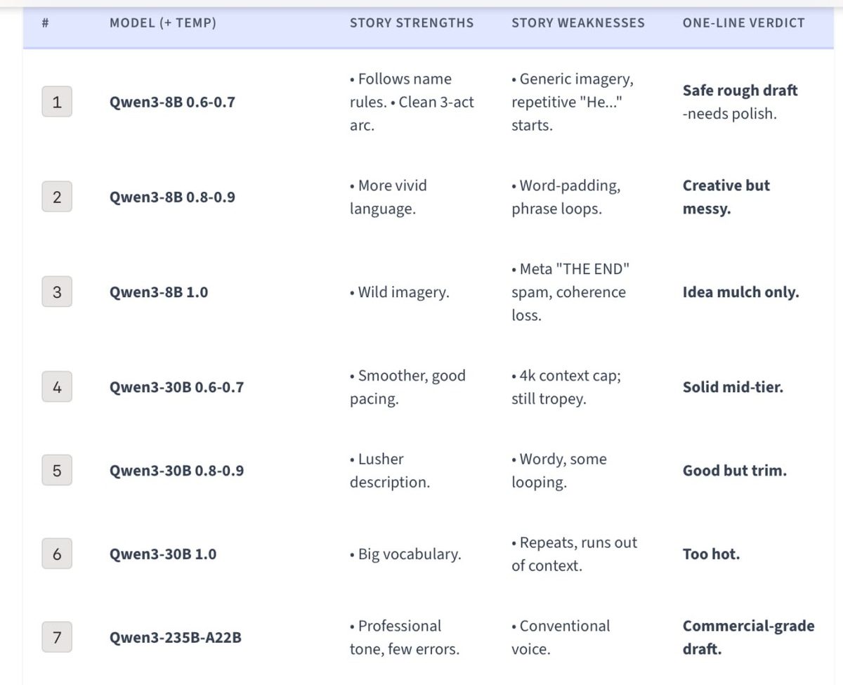
Task: Click the ONE-LINE VERDICT column header
Action: coord(744,22)
